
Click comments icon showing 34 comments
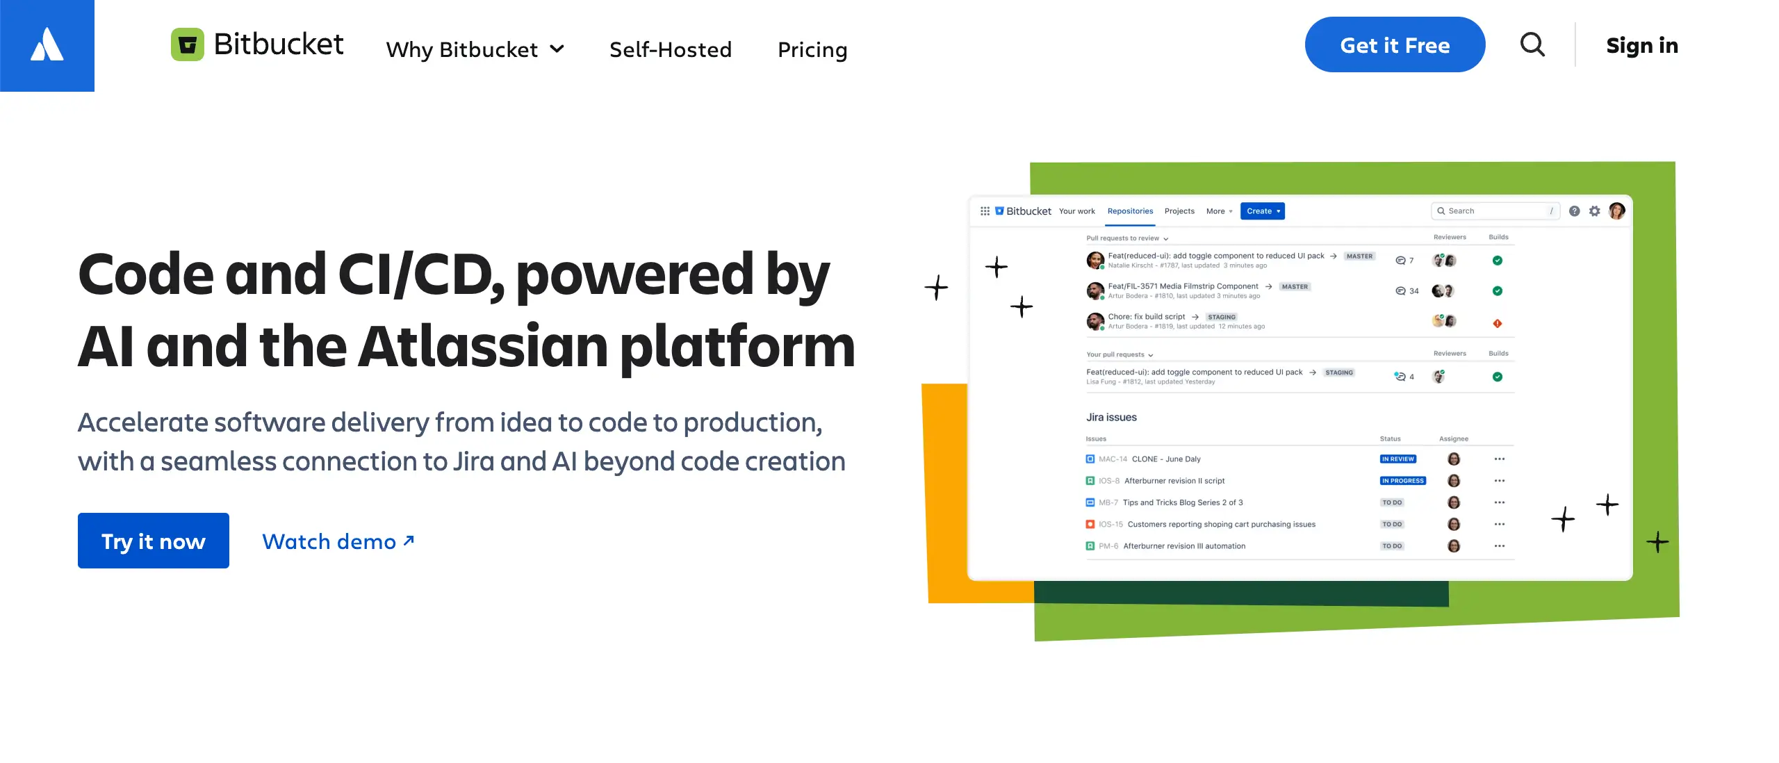pyautogui.click(x=1401, y=291)
